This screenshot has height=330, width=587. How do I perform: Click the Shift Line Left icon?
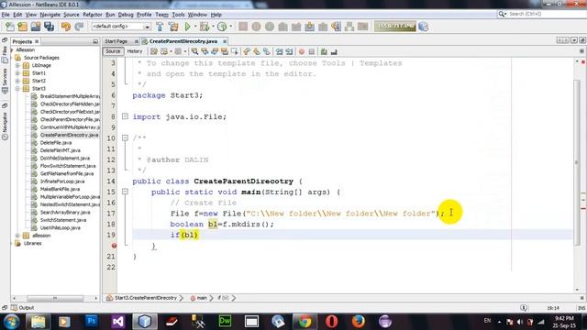(x=279, y=51)
